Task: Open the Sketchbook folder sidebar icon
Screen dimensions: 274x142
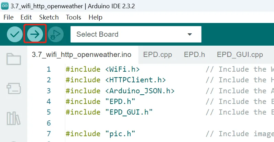Action: tap(14, 59)
